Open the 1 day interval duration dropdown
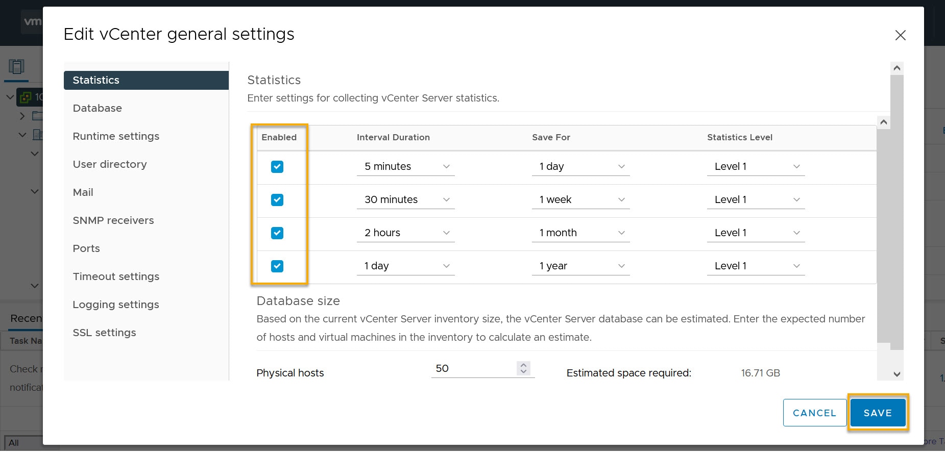This screenshot has height=455, width=945. tap(405, 266)
